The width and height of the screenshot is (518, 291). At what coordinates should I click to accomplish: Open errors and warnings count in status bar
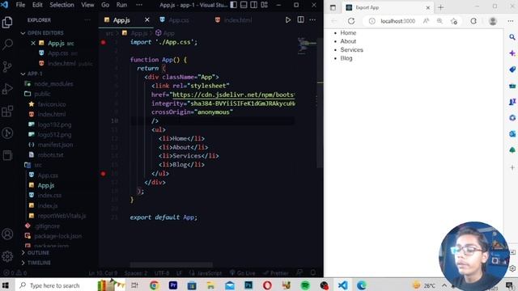(15, 273)
